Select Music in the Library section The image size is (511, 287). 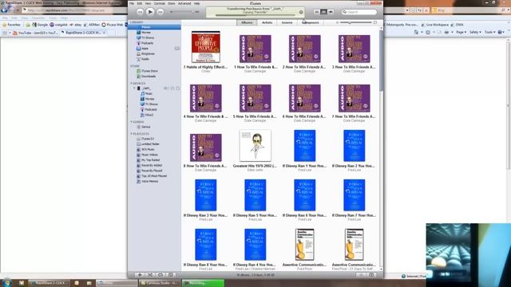point(154,27)
